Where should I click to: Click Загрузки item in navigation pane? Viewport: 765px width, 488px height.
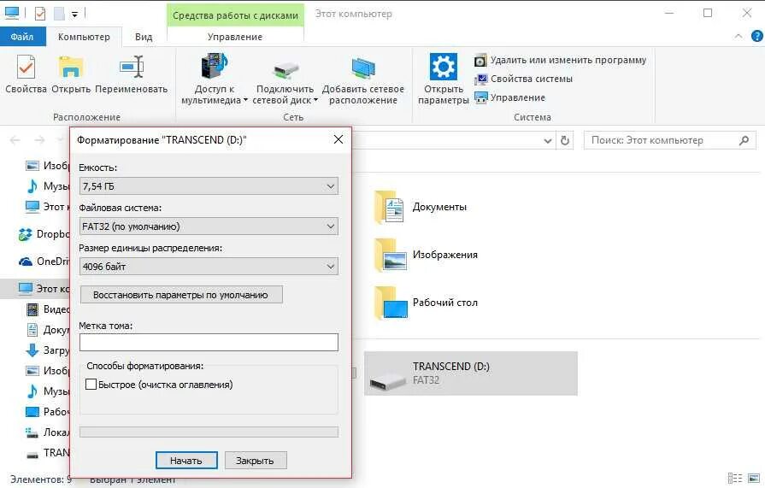click(x=47, y=350)
